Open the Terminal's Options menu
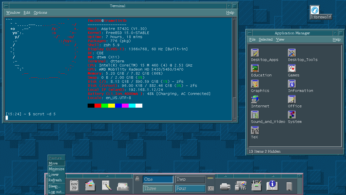The width and height of the screenshot is (346, 195). 40,13
